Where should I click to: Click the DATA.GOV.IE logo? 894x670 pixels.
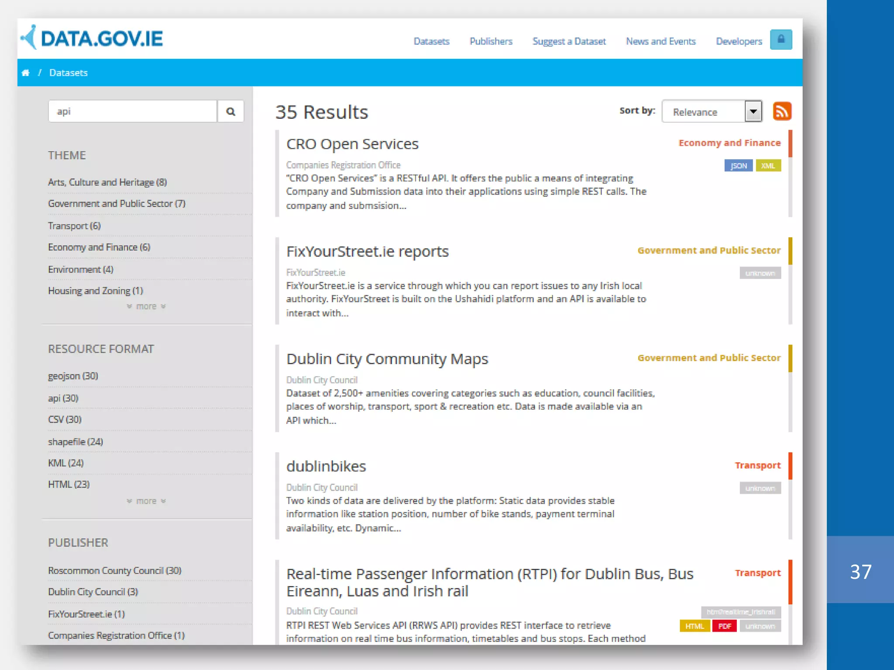pos(93,38)
